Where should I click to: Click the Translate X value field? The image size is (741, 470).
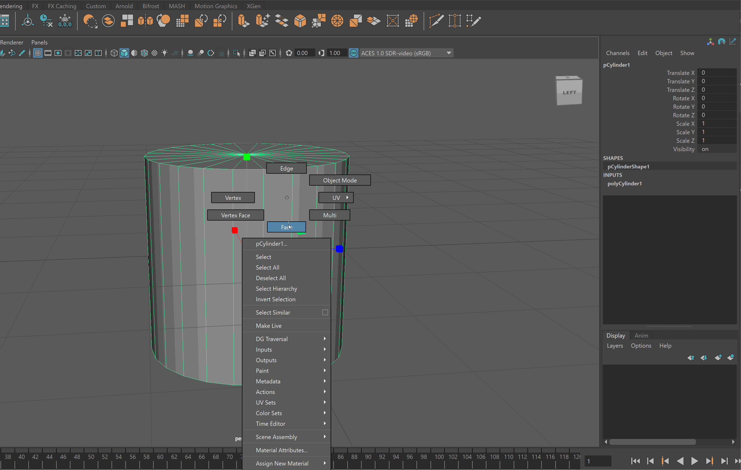(x=716, y=73)
